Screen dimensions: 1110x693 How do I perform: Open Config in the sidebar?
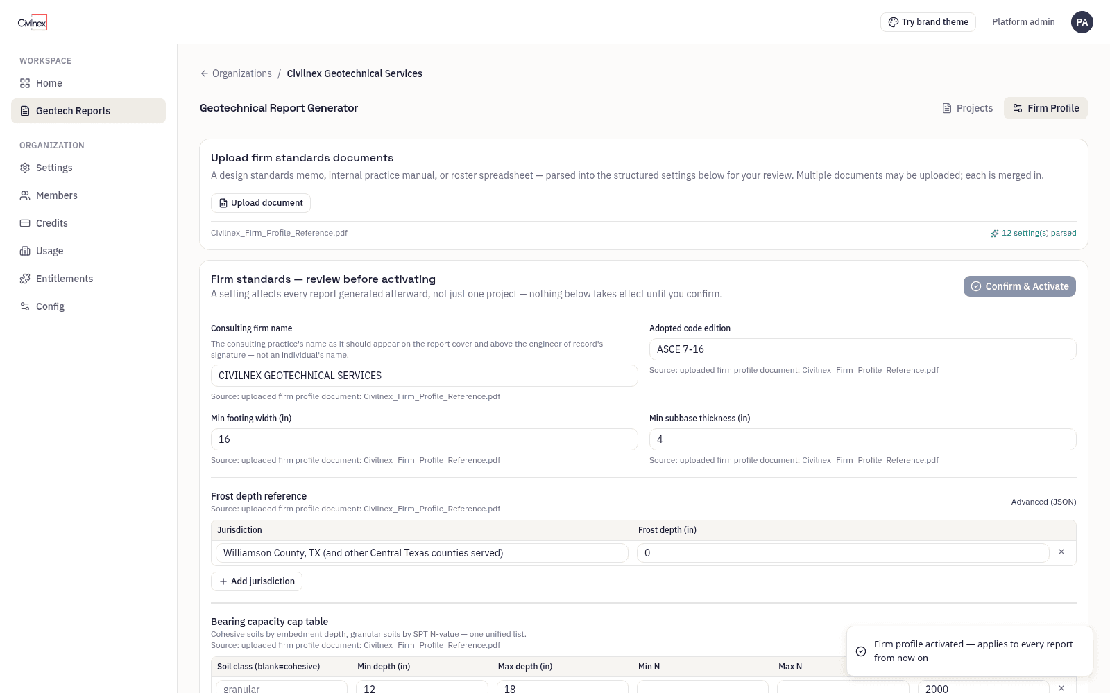(x=88, y=306)
